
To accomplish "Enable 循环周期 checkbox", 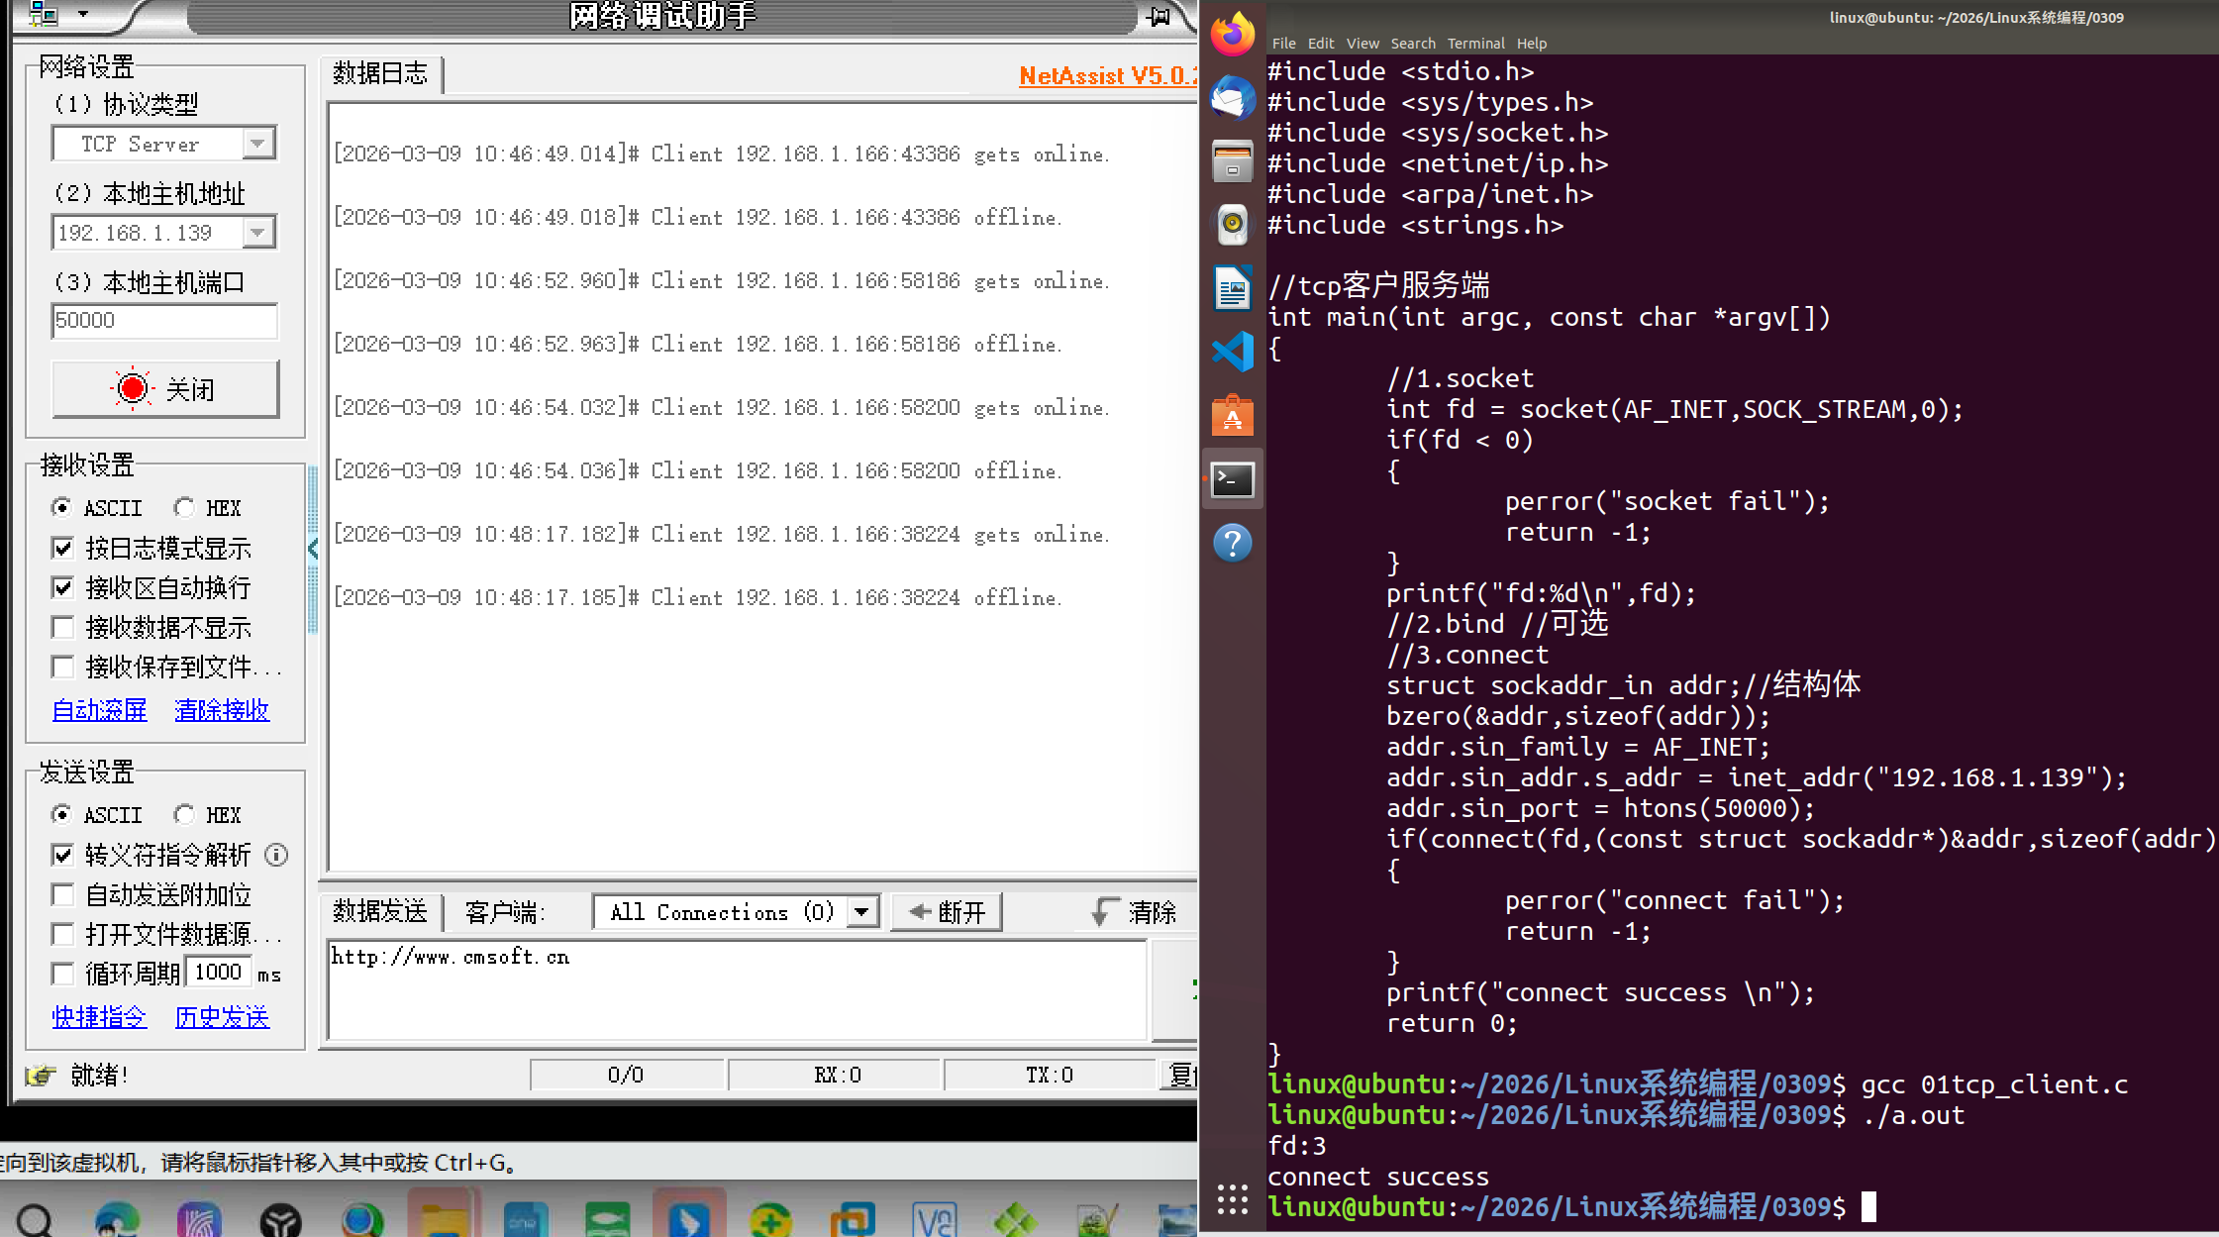I will coord(63,974).
